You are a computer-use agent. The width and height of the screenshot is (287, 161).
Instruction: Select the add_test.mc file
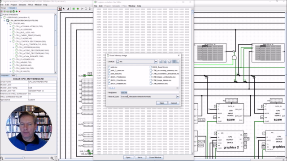[115, 74]
